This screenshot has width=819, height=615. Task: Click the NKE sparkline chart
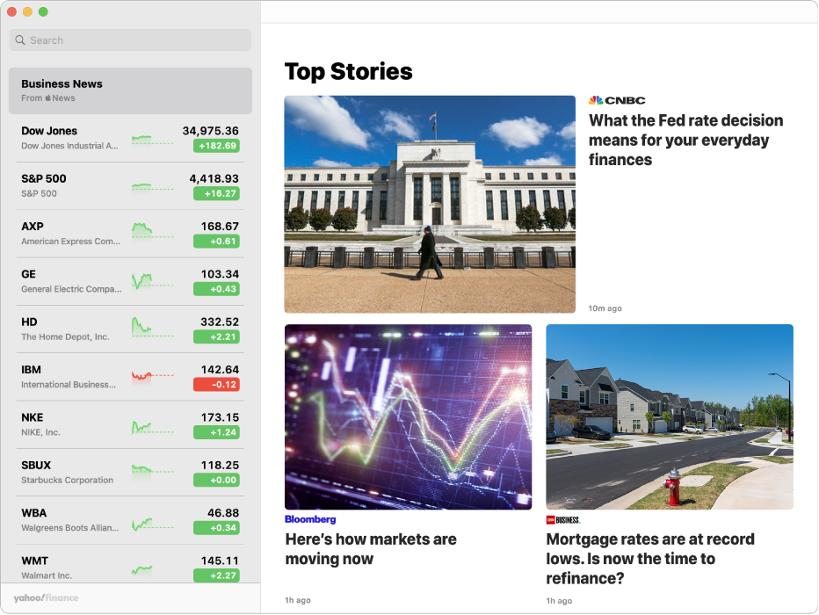pos(152,427)
